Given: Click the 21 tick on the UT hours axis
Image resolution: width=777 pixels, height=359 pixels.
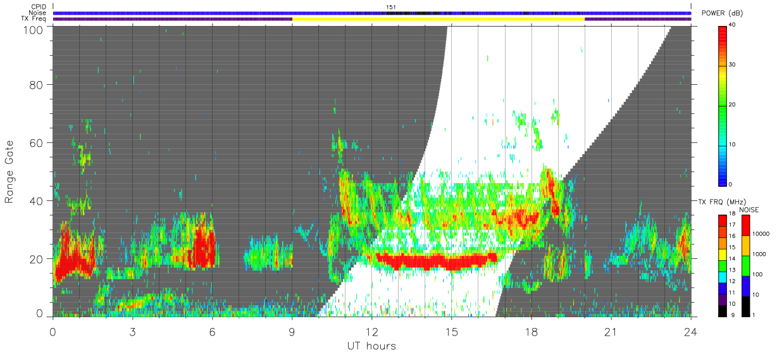Looking at the screenshot, I should (611, 331).
